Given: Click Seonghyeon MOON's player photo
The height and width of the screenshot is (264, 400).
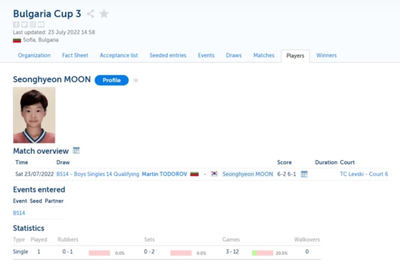Looking at the screenshot, I should (x=34, y=115).
